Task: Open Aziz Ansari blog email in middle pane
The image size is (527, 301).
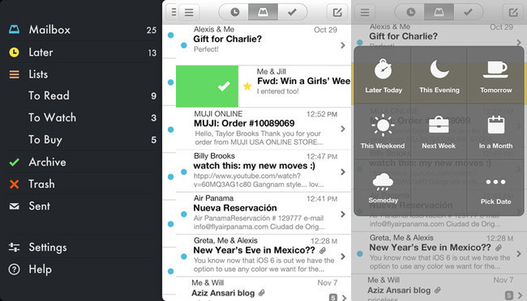Action: tap(263, 289)
